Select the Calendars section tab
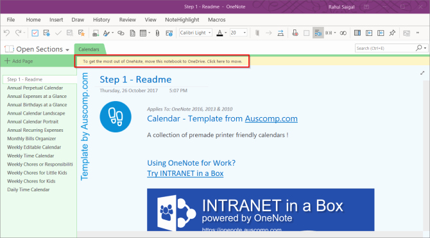Viewport: 430px width, 238px height. (x=89, y=49)
